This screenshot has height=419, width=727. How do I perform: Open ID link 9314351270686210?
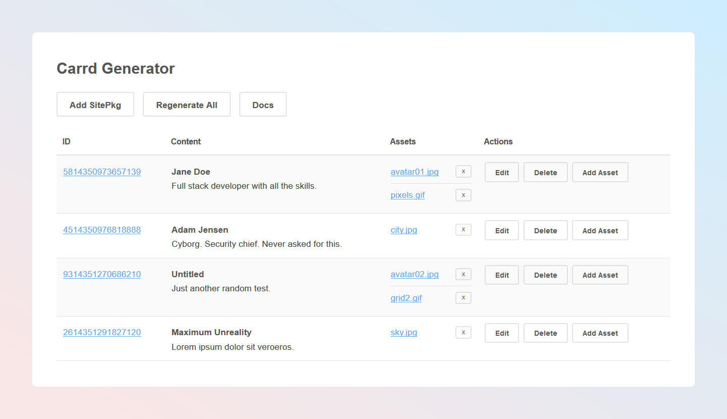pyautogui.click(x=102, y=274)
